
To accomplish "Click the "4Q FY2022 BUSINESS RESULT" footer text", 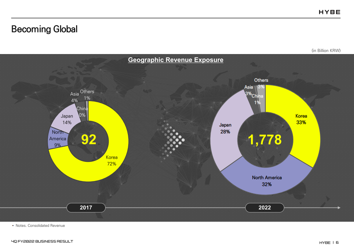I will click(x=42, y=241).
